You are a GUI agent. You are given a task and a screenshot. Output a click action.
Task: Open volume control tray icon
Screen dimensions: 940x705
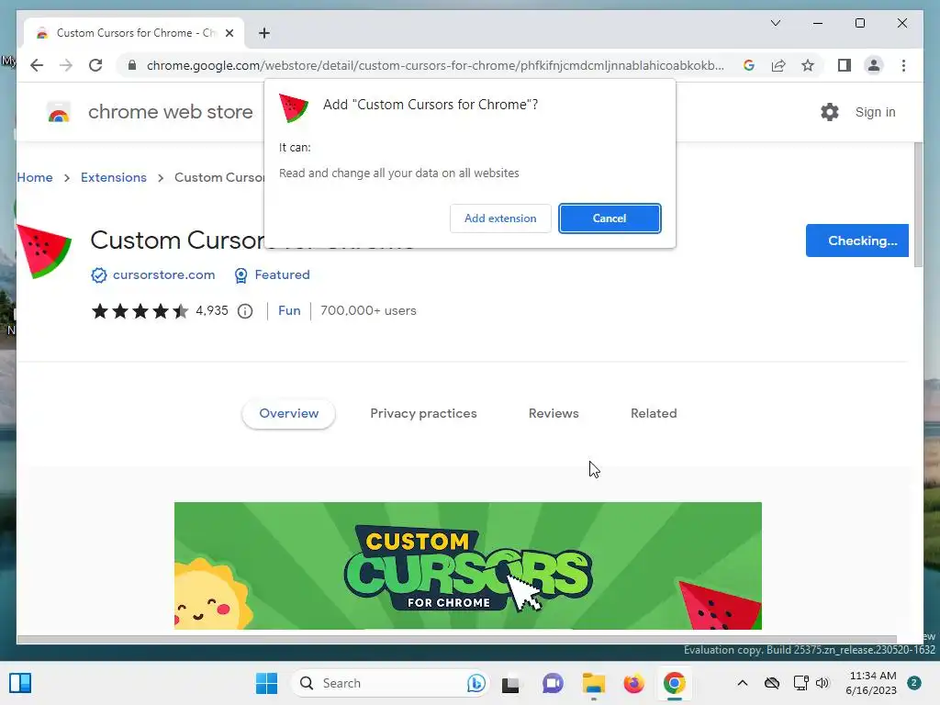[822, 683]
